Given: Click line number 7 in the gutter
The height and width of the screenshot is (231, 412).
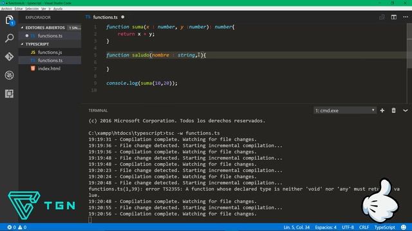Looking at the screenshot, I should tap(95, 69).
